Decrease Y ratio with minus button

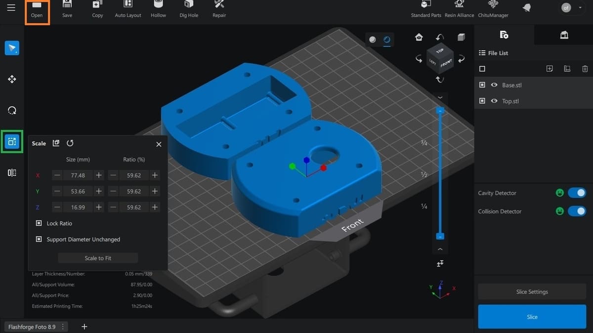coord(113,191)
